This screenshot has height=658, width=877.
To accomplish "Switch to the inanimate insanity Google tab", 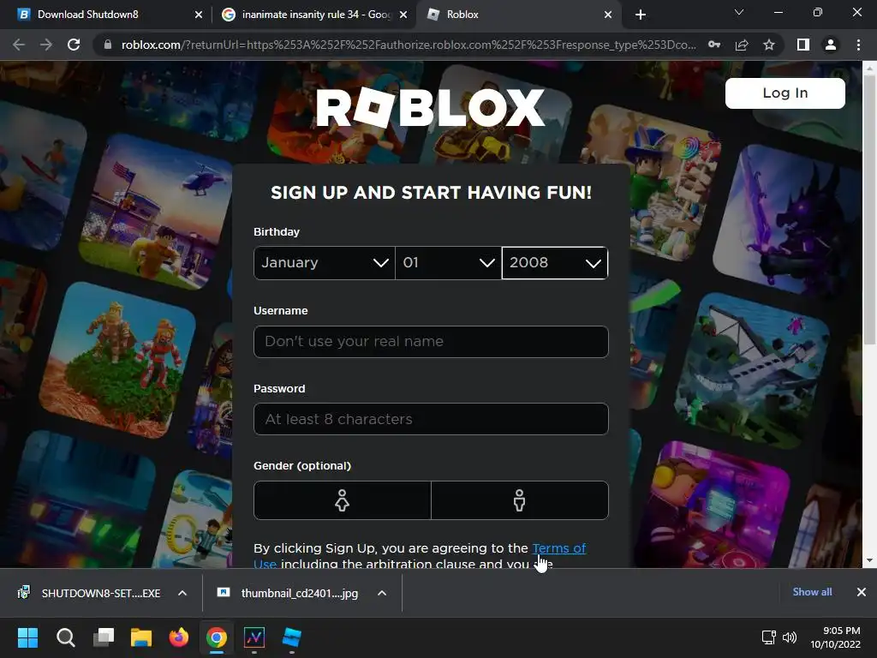I will [313, 15].
